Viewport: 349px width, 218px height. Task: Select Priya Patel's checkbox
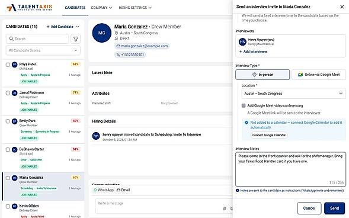8,65
